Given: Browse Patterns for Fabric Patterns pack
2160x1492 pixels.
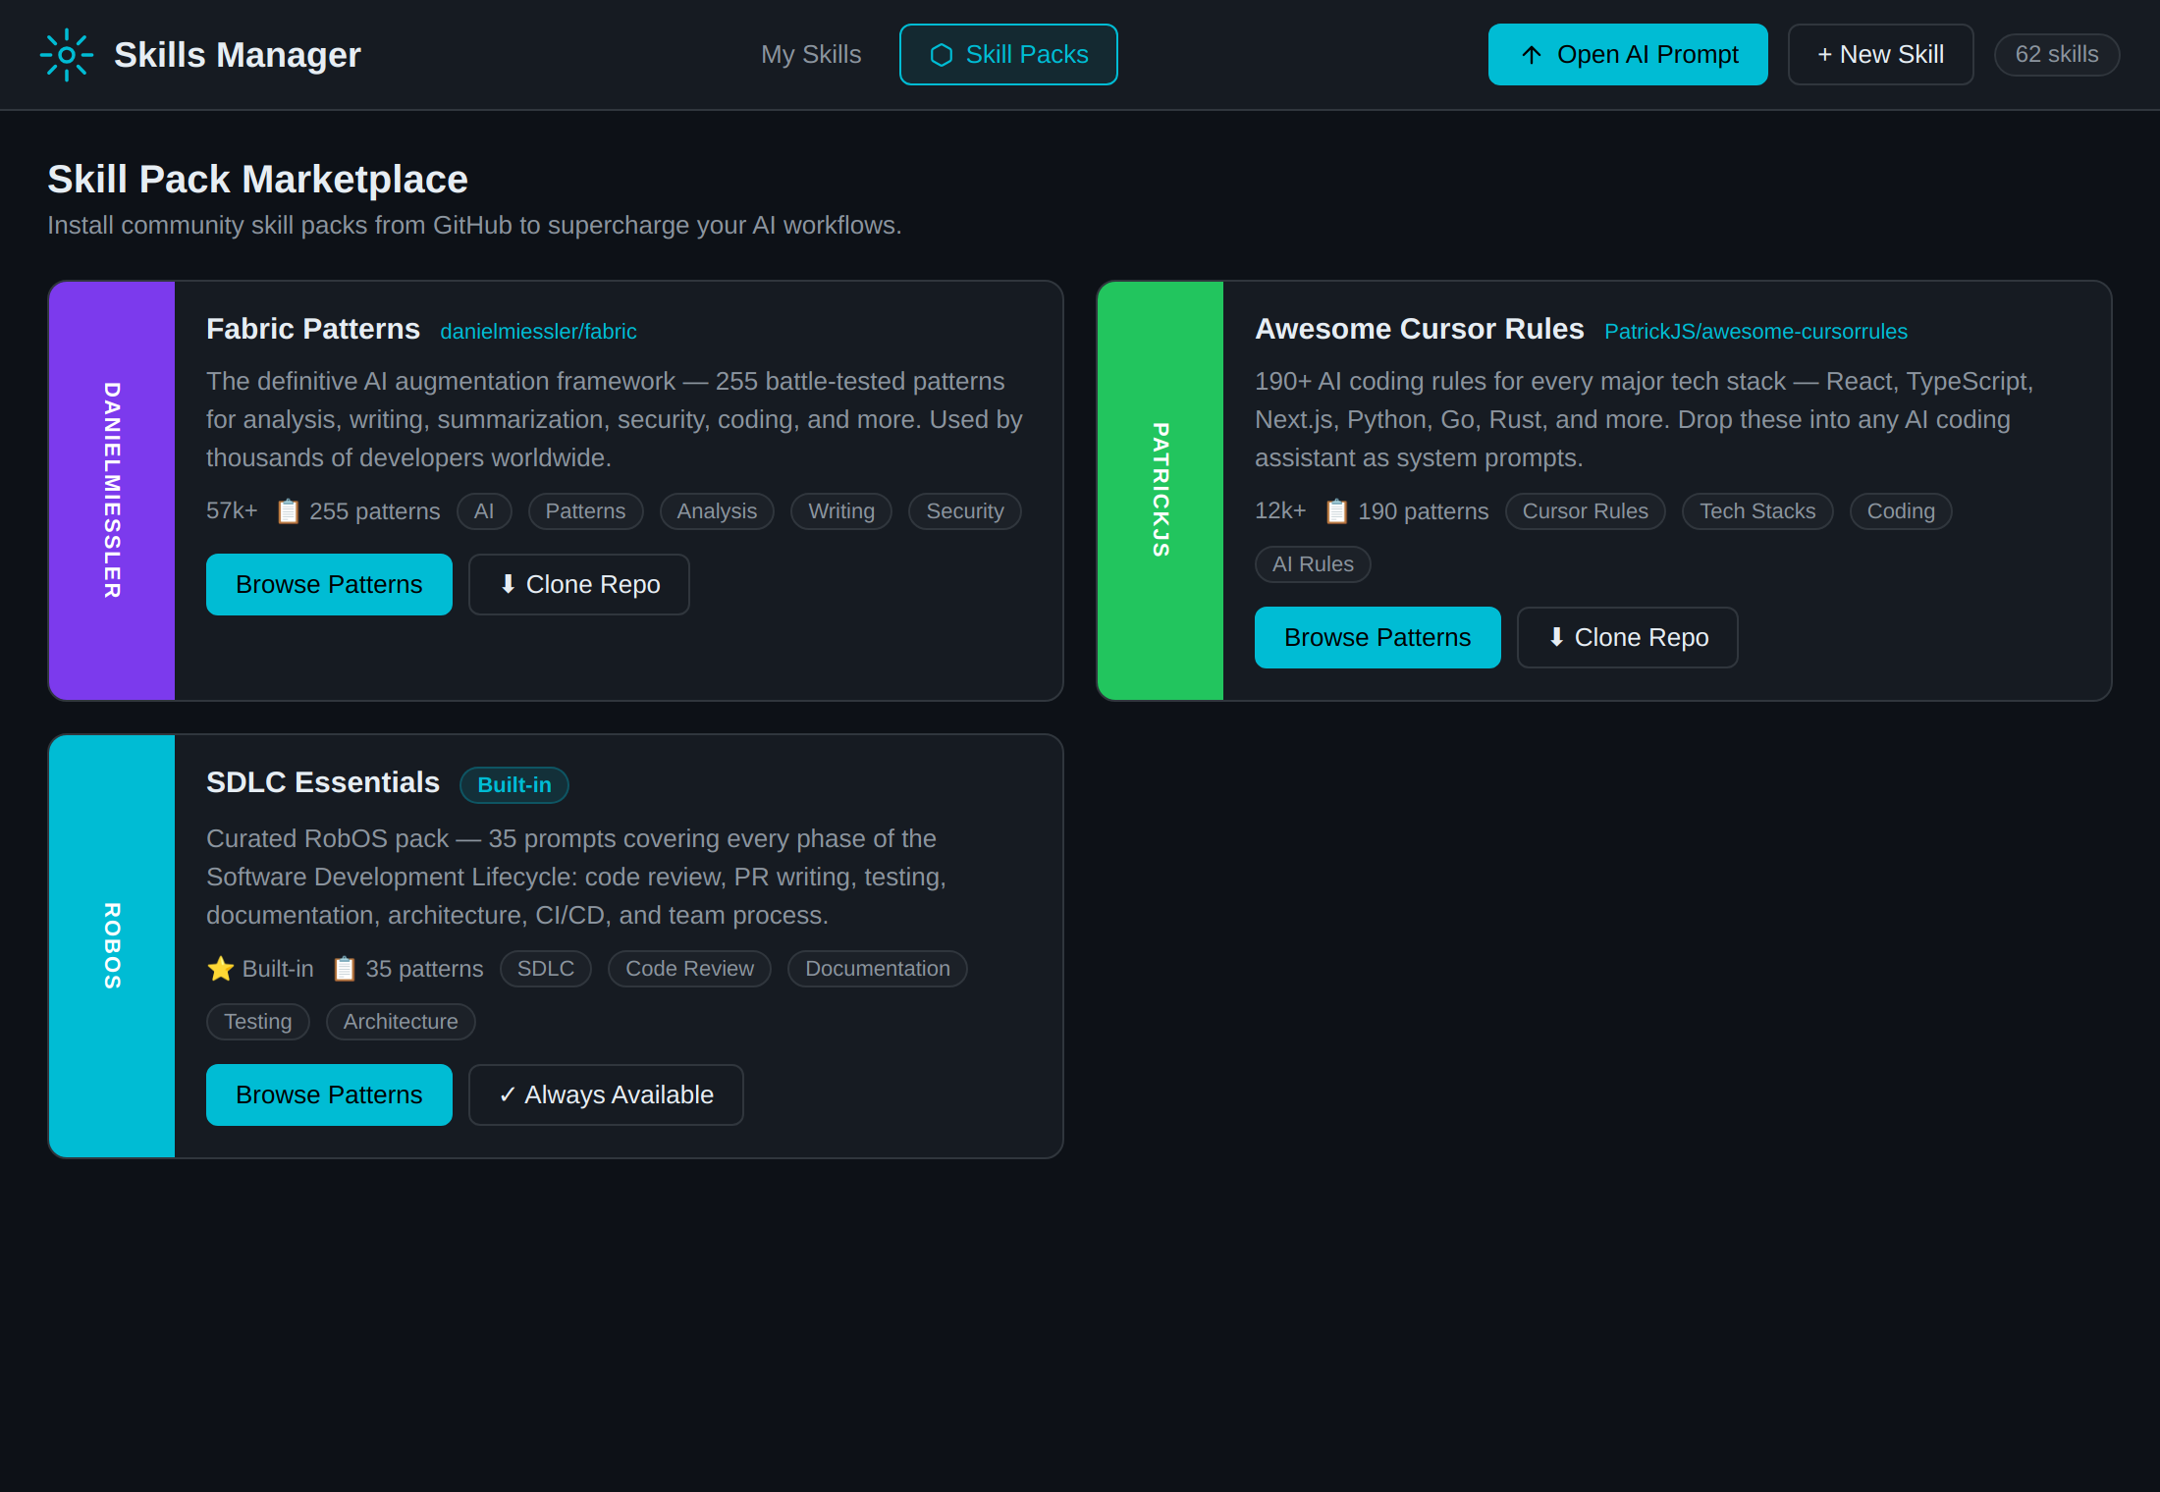Looking at the screenshot, I should 329,584.
